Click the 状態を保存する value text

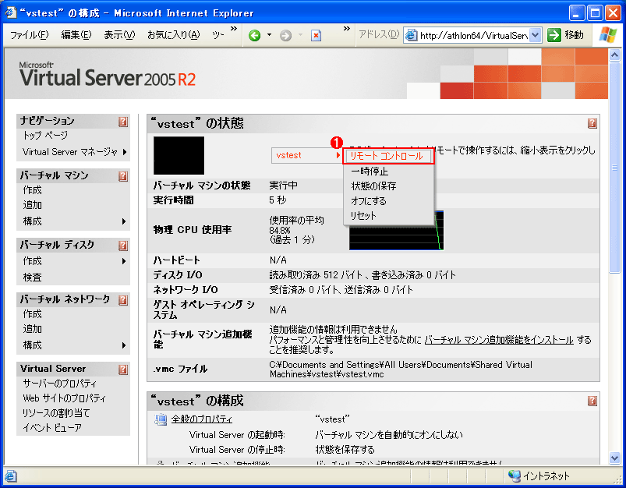tap(345, 450)
